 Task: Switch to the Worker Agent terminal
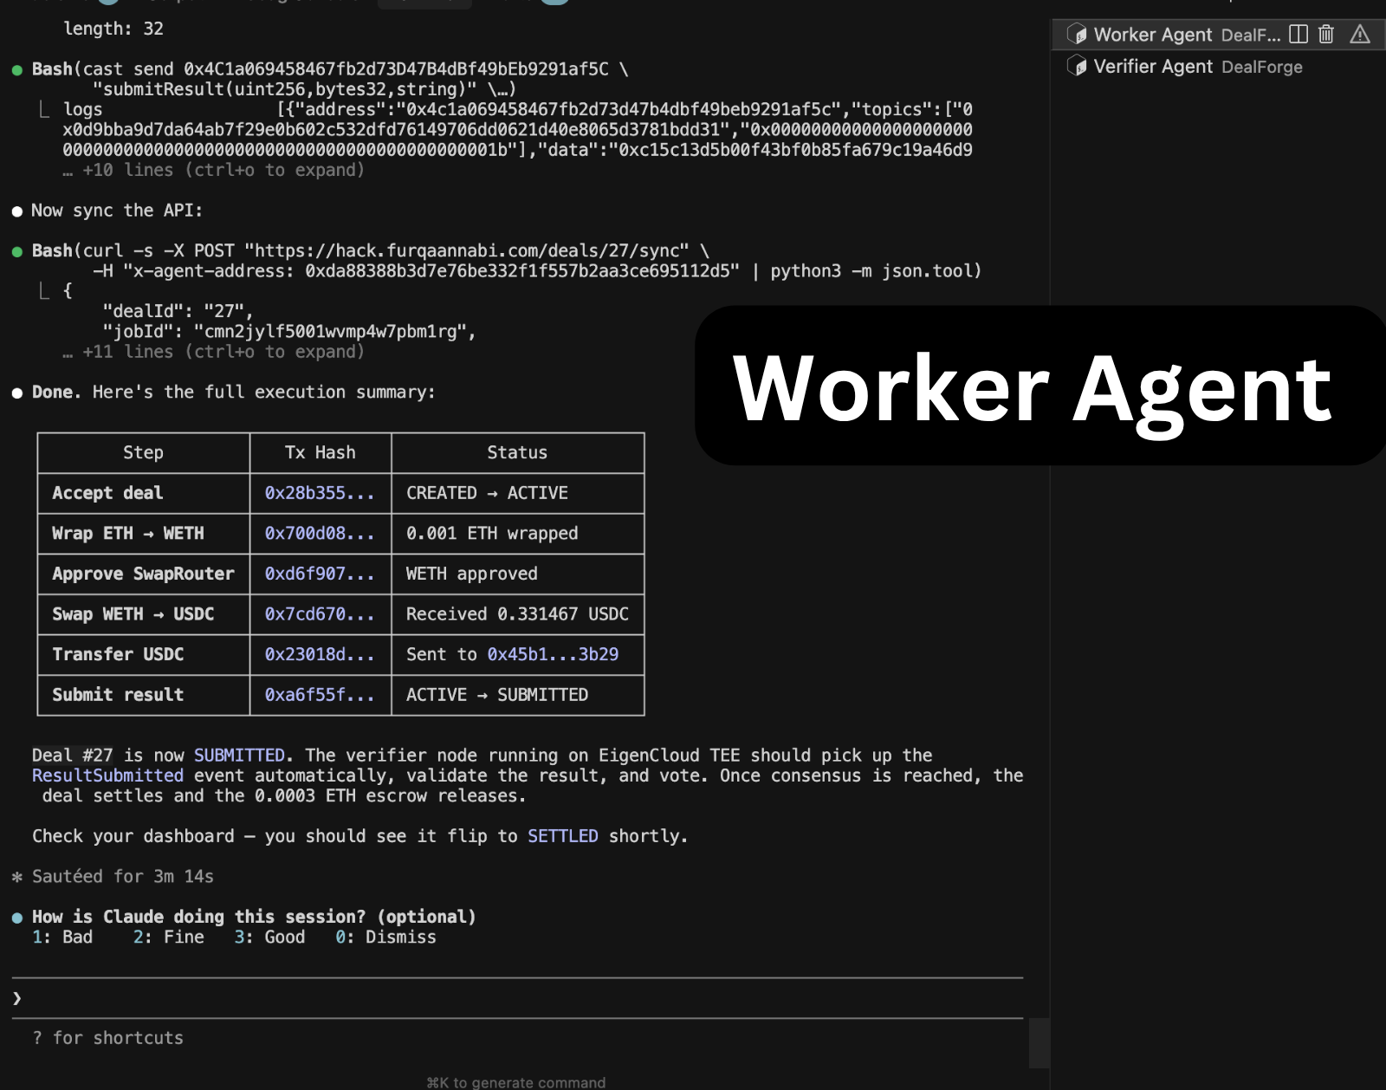[1218, 34]
